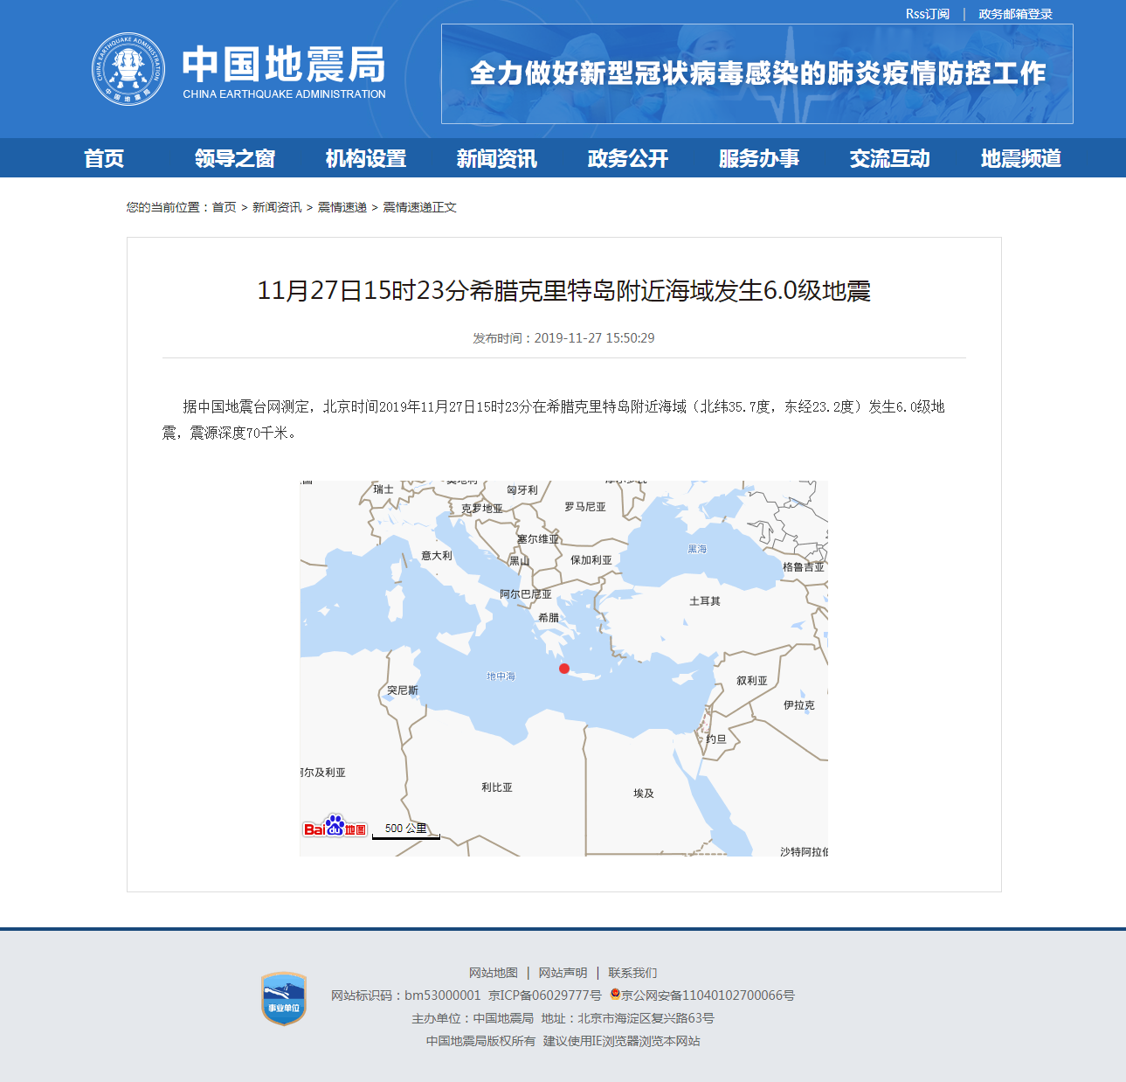
Task: Open the 首页 navigation menu item
Action: tap(104, 158)
